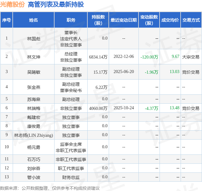202x191 pixels.
Task: Click the average price 13.03
Action: pos(174,72)
